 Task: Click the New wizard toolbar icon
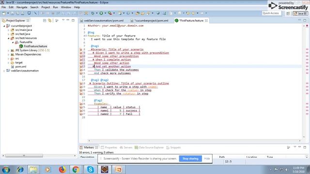pos(4,13)
